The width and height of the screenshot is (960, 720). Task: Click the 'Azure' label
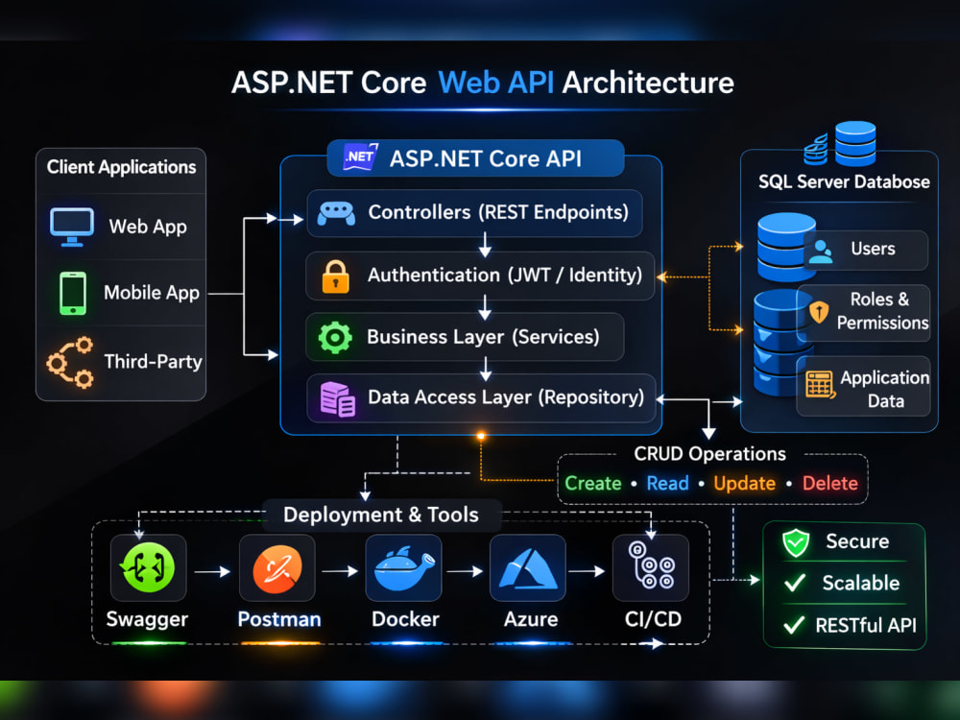[x=531, y=619]
